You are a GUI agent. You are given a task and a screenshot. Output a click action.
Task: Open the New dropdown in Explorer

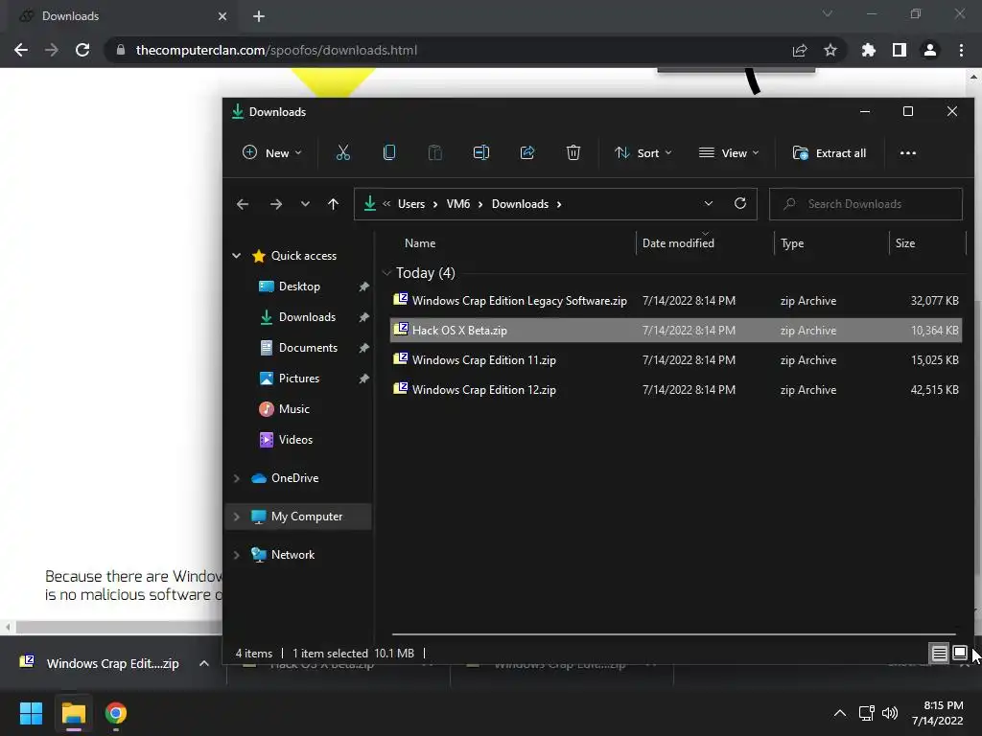pos(271,152)
